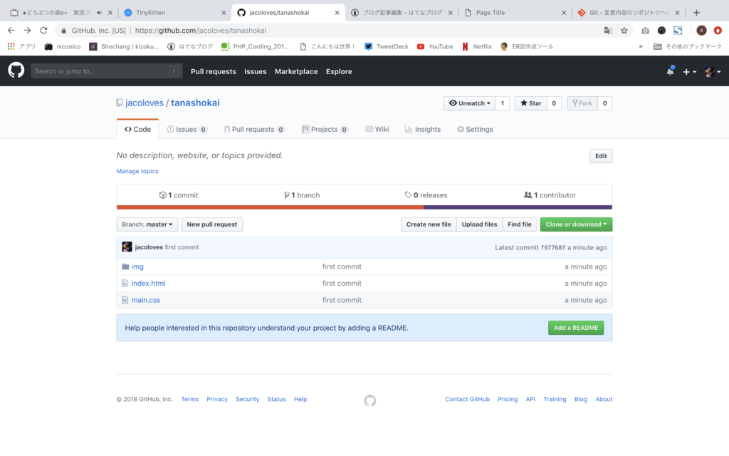Open the 1 branch link
Viewport: 729px width, 456px height.
[302, 195]
